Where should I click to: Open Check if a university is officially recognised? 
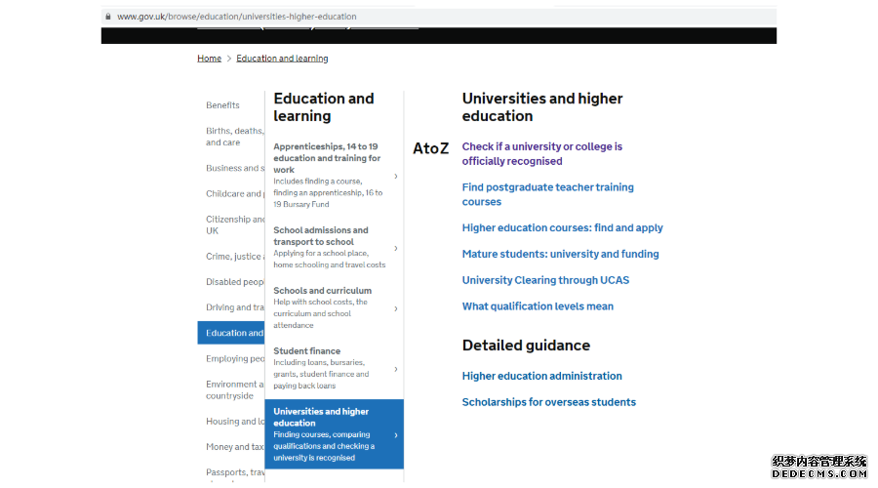pos(542,153)
